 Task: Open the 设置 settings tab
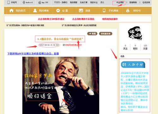click(64, 10)
